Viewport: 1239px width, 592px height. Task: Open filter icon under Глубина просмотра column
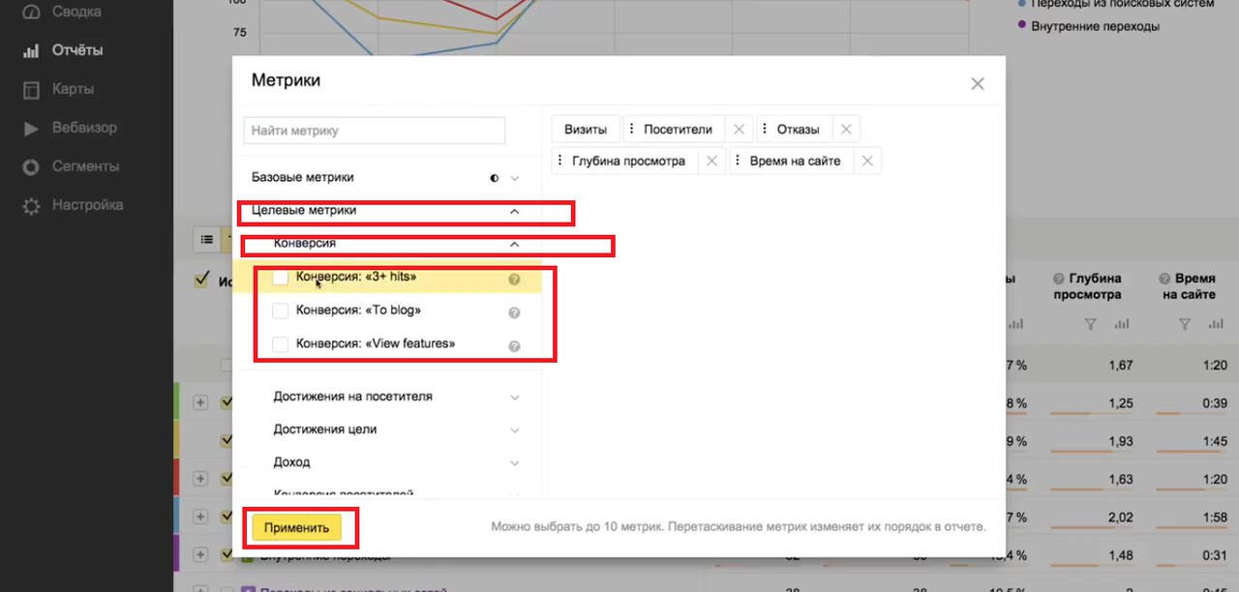1090,325
